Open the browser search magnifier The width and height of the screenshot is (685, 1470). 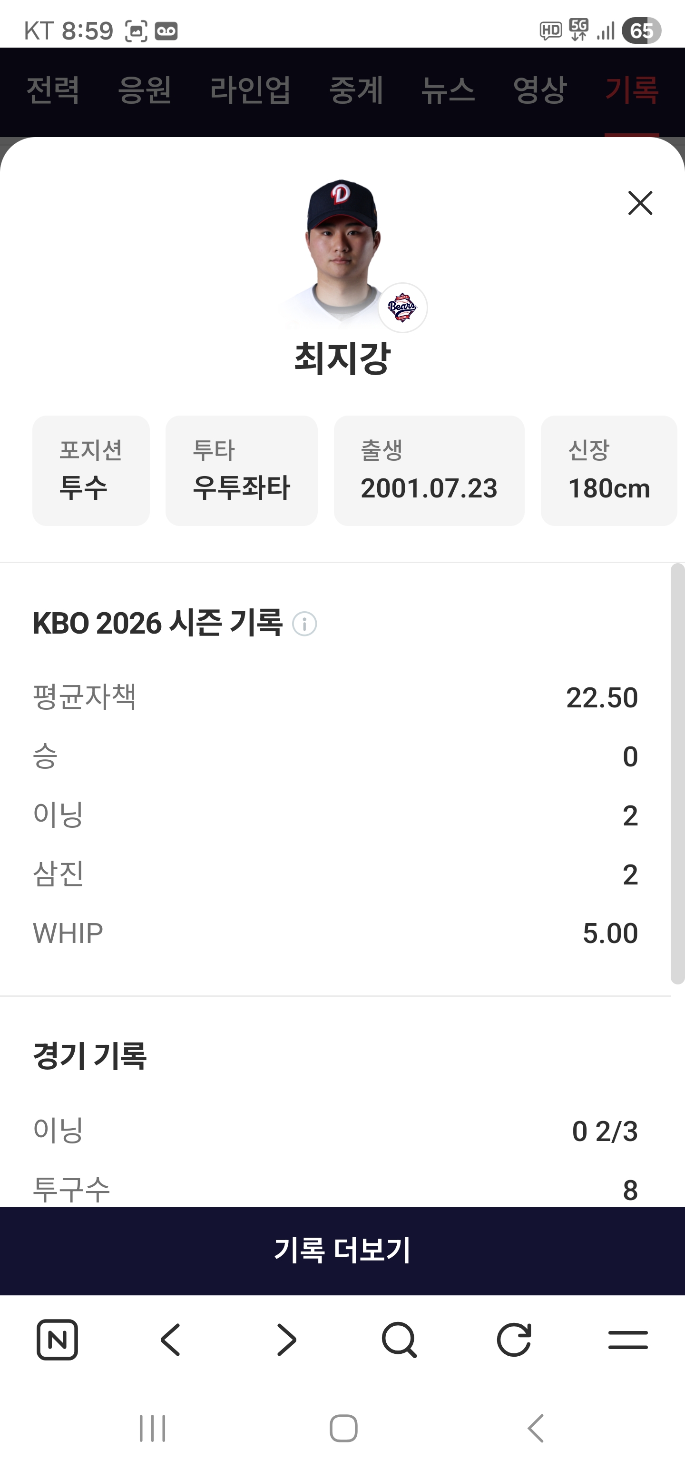click(399, 1339)
